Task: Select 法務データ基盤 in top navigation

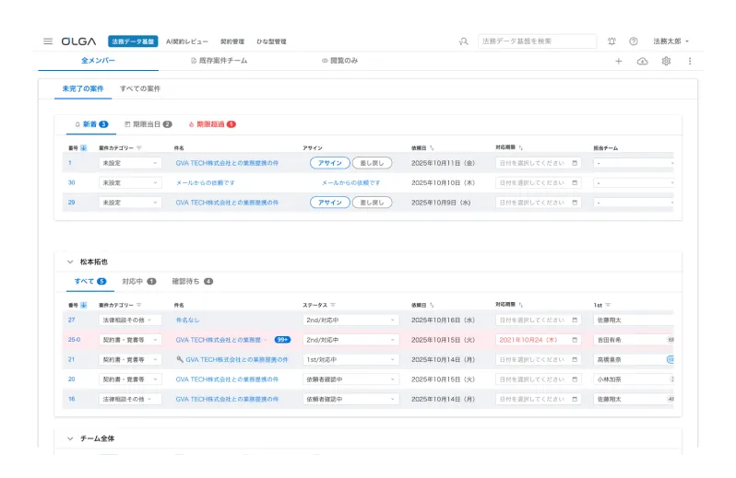Action: (133, 41)
